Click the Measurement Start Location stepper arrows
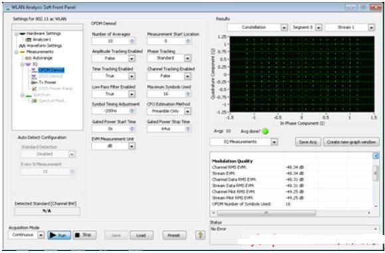The height and width of the screenshot is (253, 385). pyautogui.click(x=188, y=41)
